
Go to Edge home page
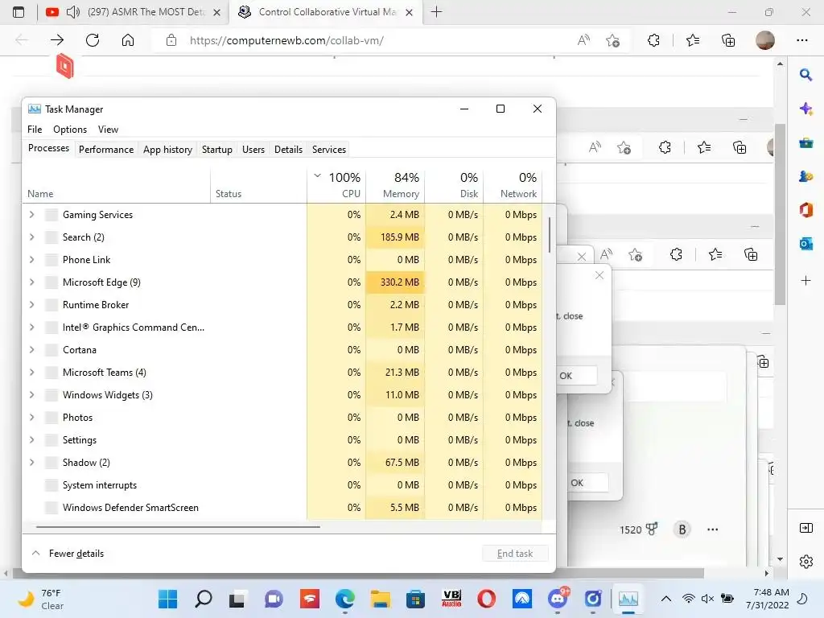pos(128,40)
